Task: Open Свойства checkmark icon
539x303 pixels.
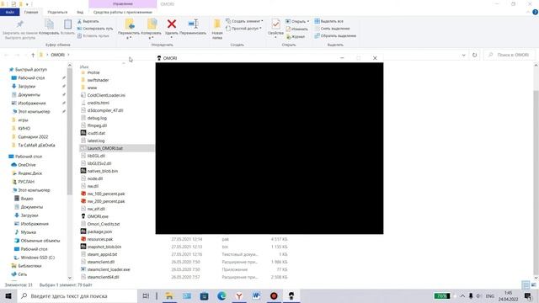Action: click(x=275, y=24)
